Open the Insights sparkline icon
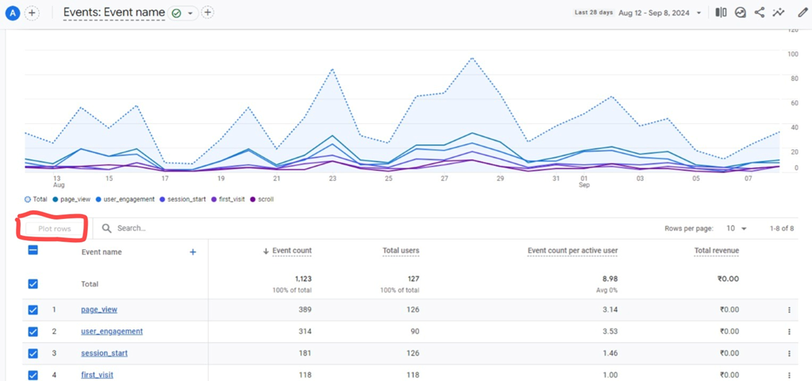 779,13
